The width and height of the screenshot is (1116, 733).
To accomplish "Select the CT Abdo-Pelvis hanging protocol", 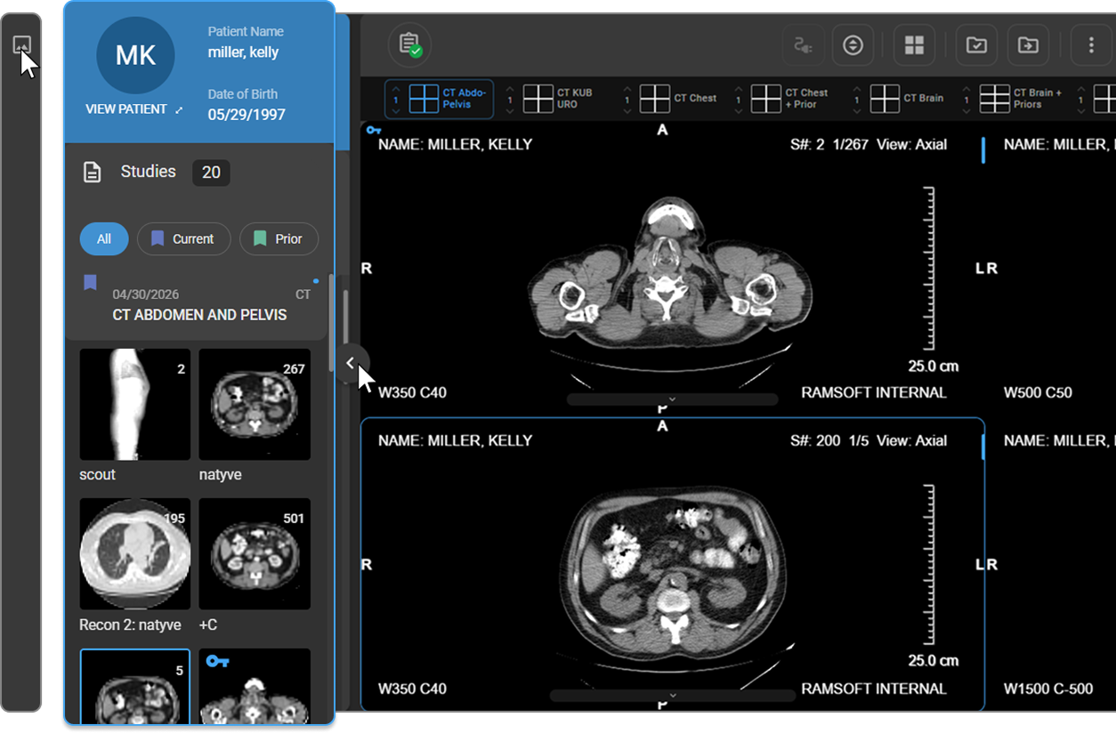I will [x=440, y=99].
